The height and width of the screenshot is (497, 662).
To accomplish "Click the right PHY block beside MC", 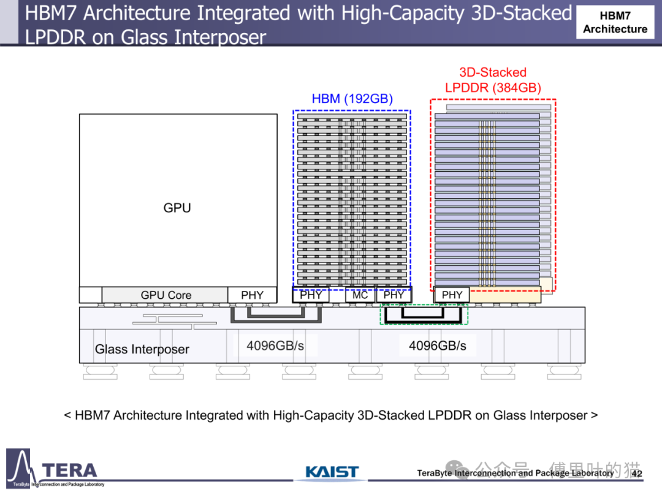I will tap(394, 295).
